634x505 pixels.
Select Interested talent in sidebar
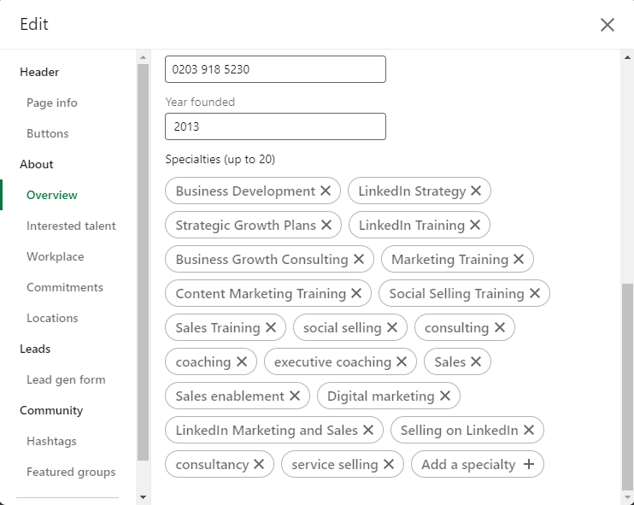pos(71,226)
